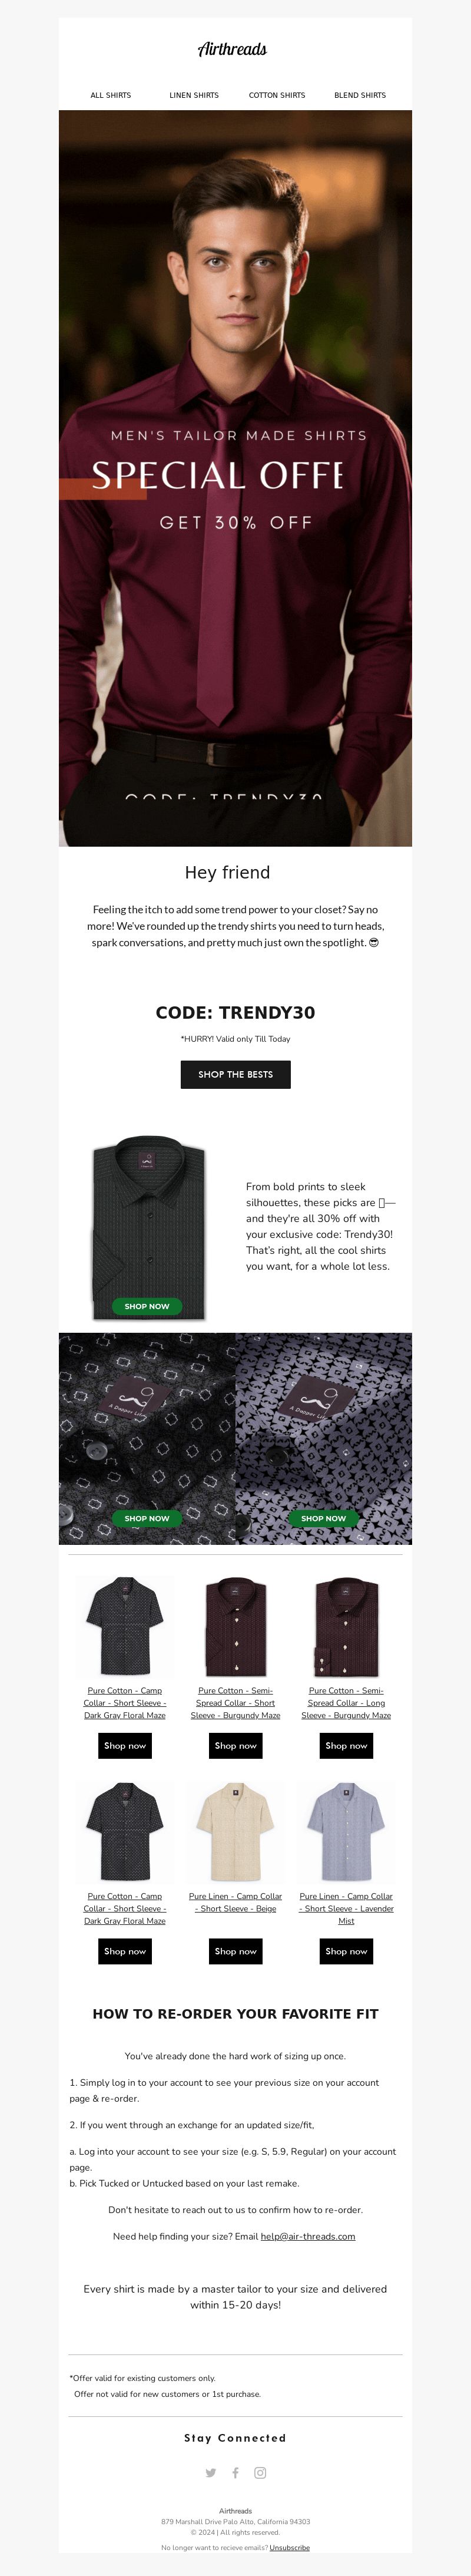
Task: Open the Instagram social icon
Action: point(260,2473)
